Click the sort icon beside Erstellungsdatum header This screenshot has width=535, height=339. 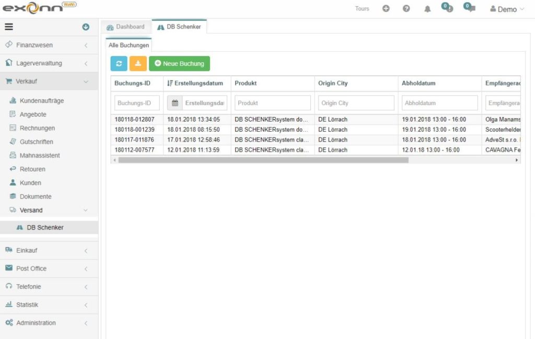coord(170,83)
